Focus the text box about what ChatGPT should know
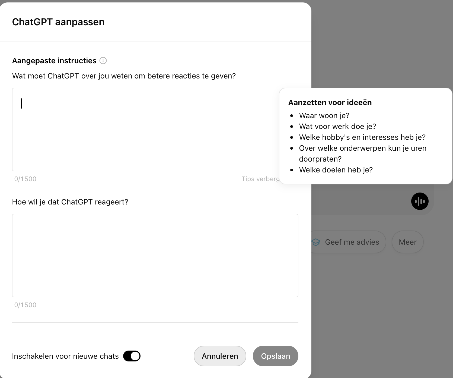Image resolution: width=453 pixels, height=378 pixels. tap(146, 130)
